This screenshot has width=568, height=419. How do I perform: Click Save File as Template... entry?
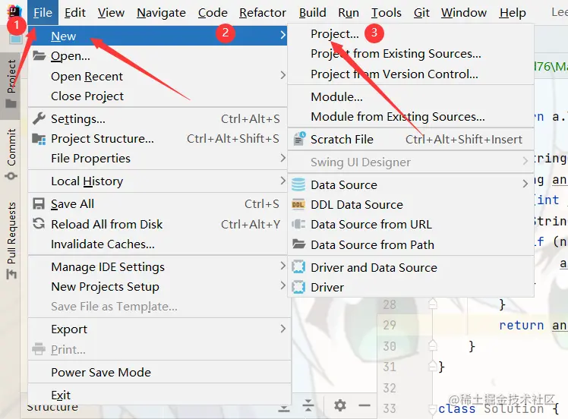[114, 307]
